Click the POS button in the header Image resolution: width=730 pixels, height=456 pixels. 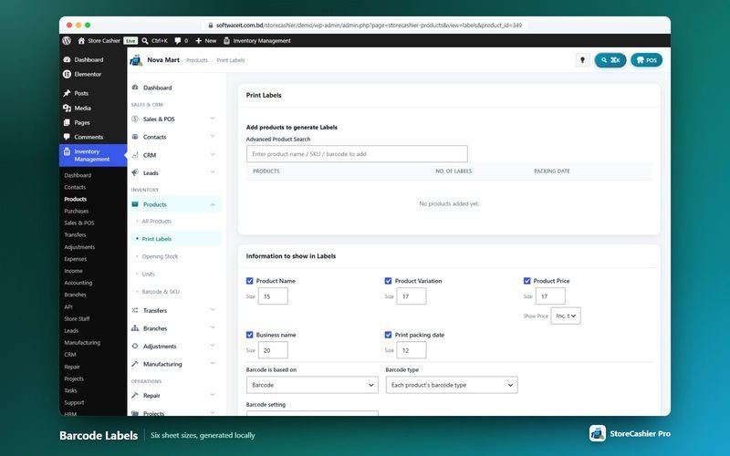tap(646, 60)
